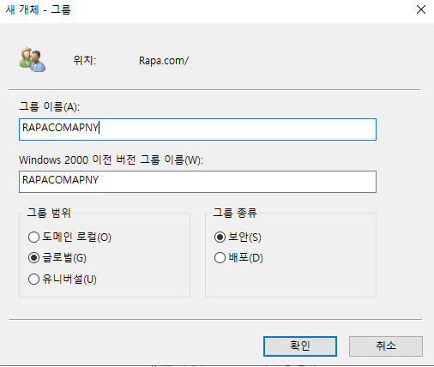434x367 pixels.
Task: Confirm with the 확인 button
Action: pos(300,346)
